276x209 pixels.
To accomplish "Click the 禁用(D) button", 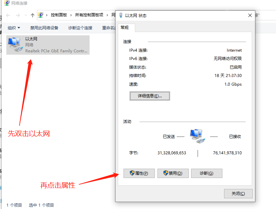I will 173,173.
